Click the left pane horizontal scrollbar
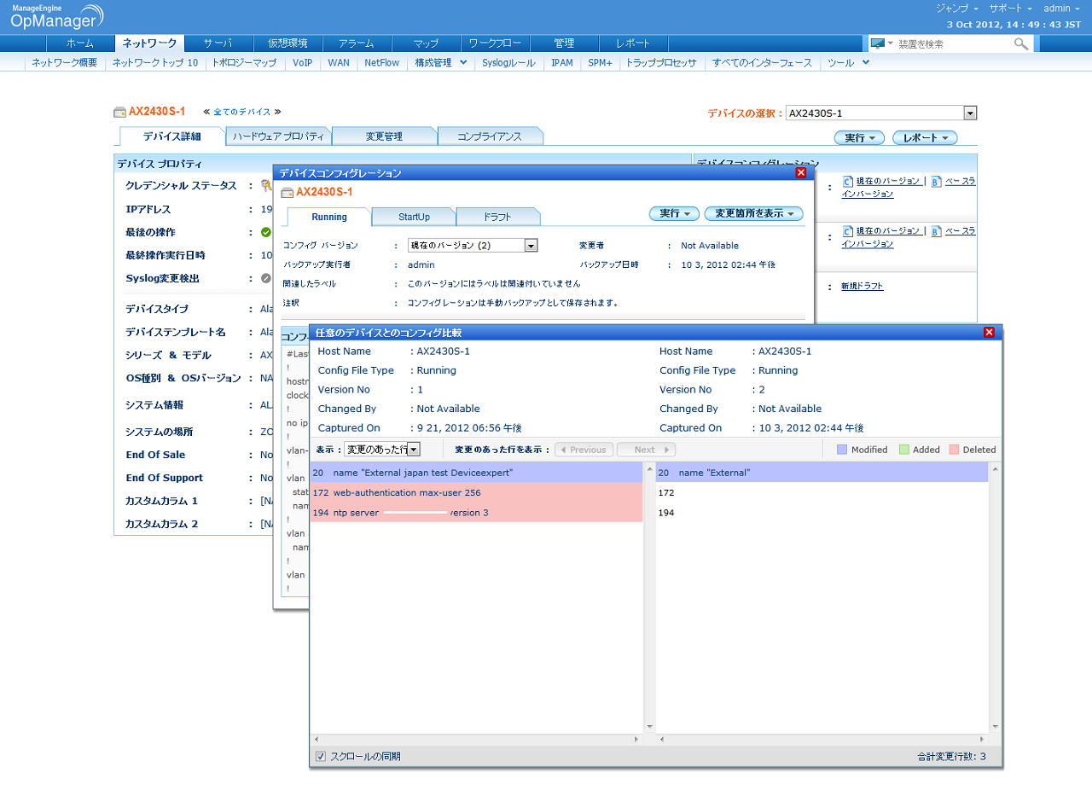Image resolution: width=1092 pixels, height=802 pixels. pos(476,739)
